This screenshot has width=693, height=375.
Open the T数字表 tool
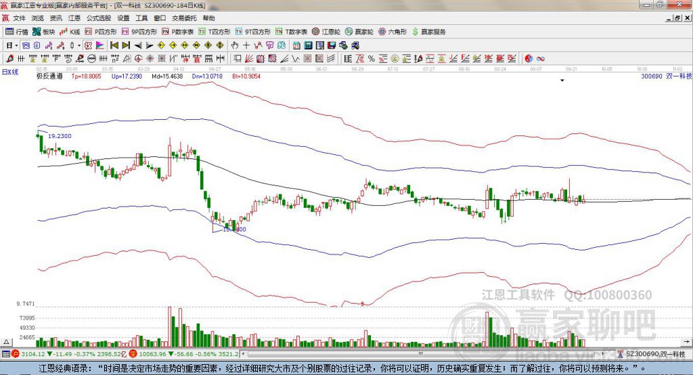point(291,32)
